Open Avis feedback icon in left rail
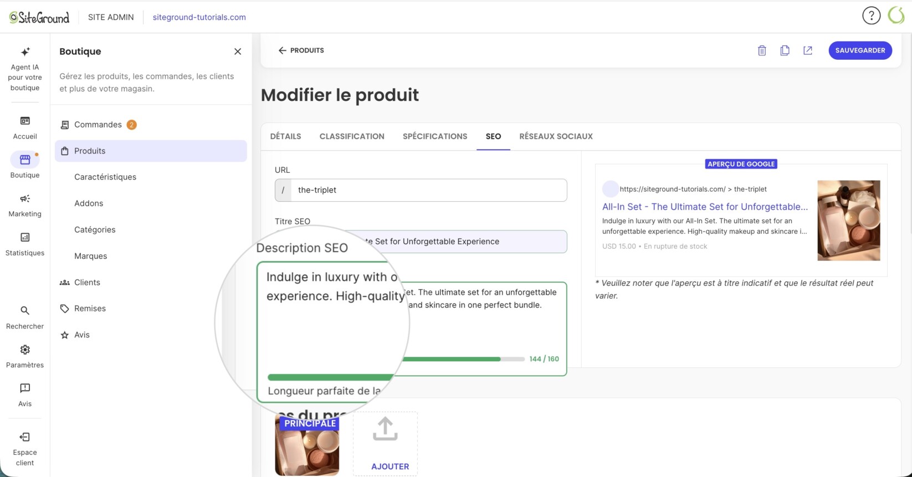 coord(25,388)
